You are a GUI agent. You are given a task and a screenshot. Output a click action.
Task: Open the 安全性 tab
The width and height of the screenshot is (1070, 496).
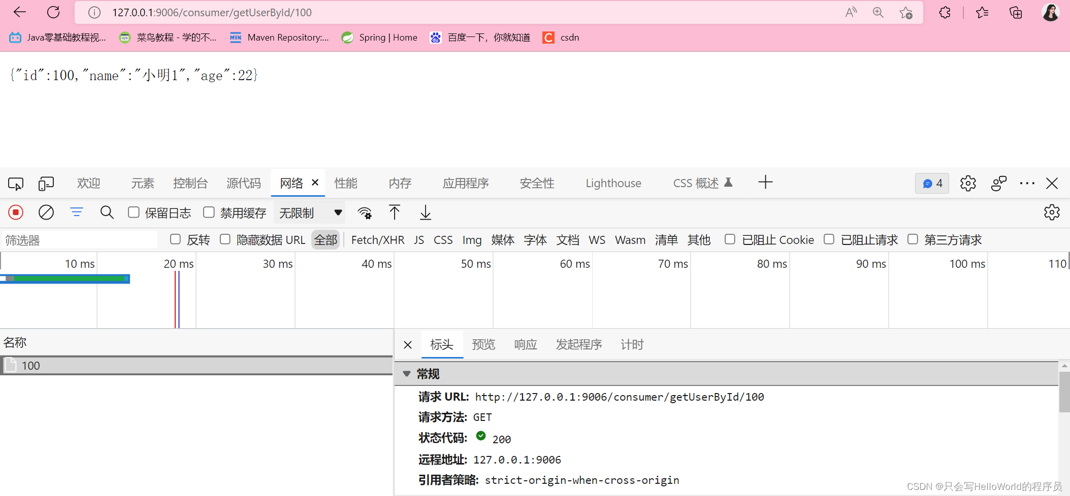pos(537,184)
